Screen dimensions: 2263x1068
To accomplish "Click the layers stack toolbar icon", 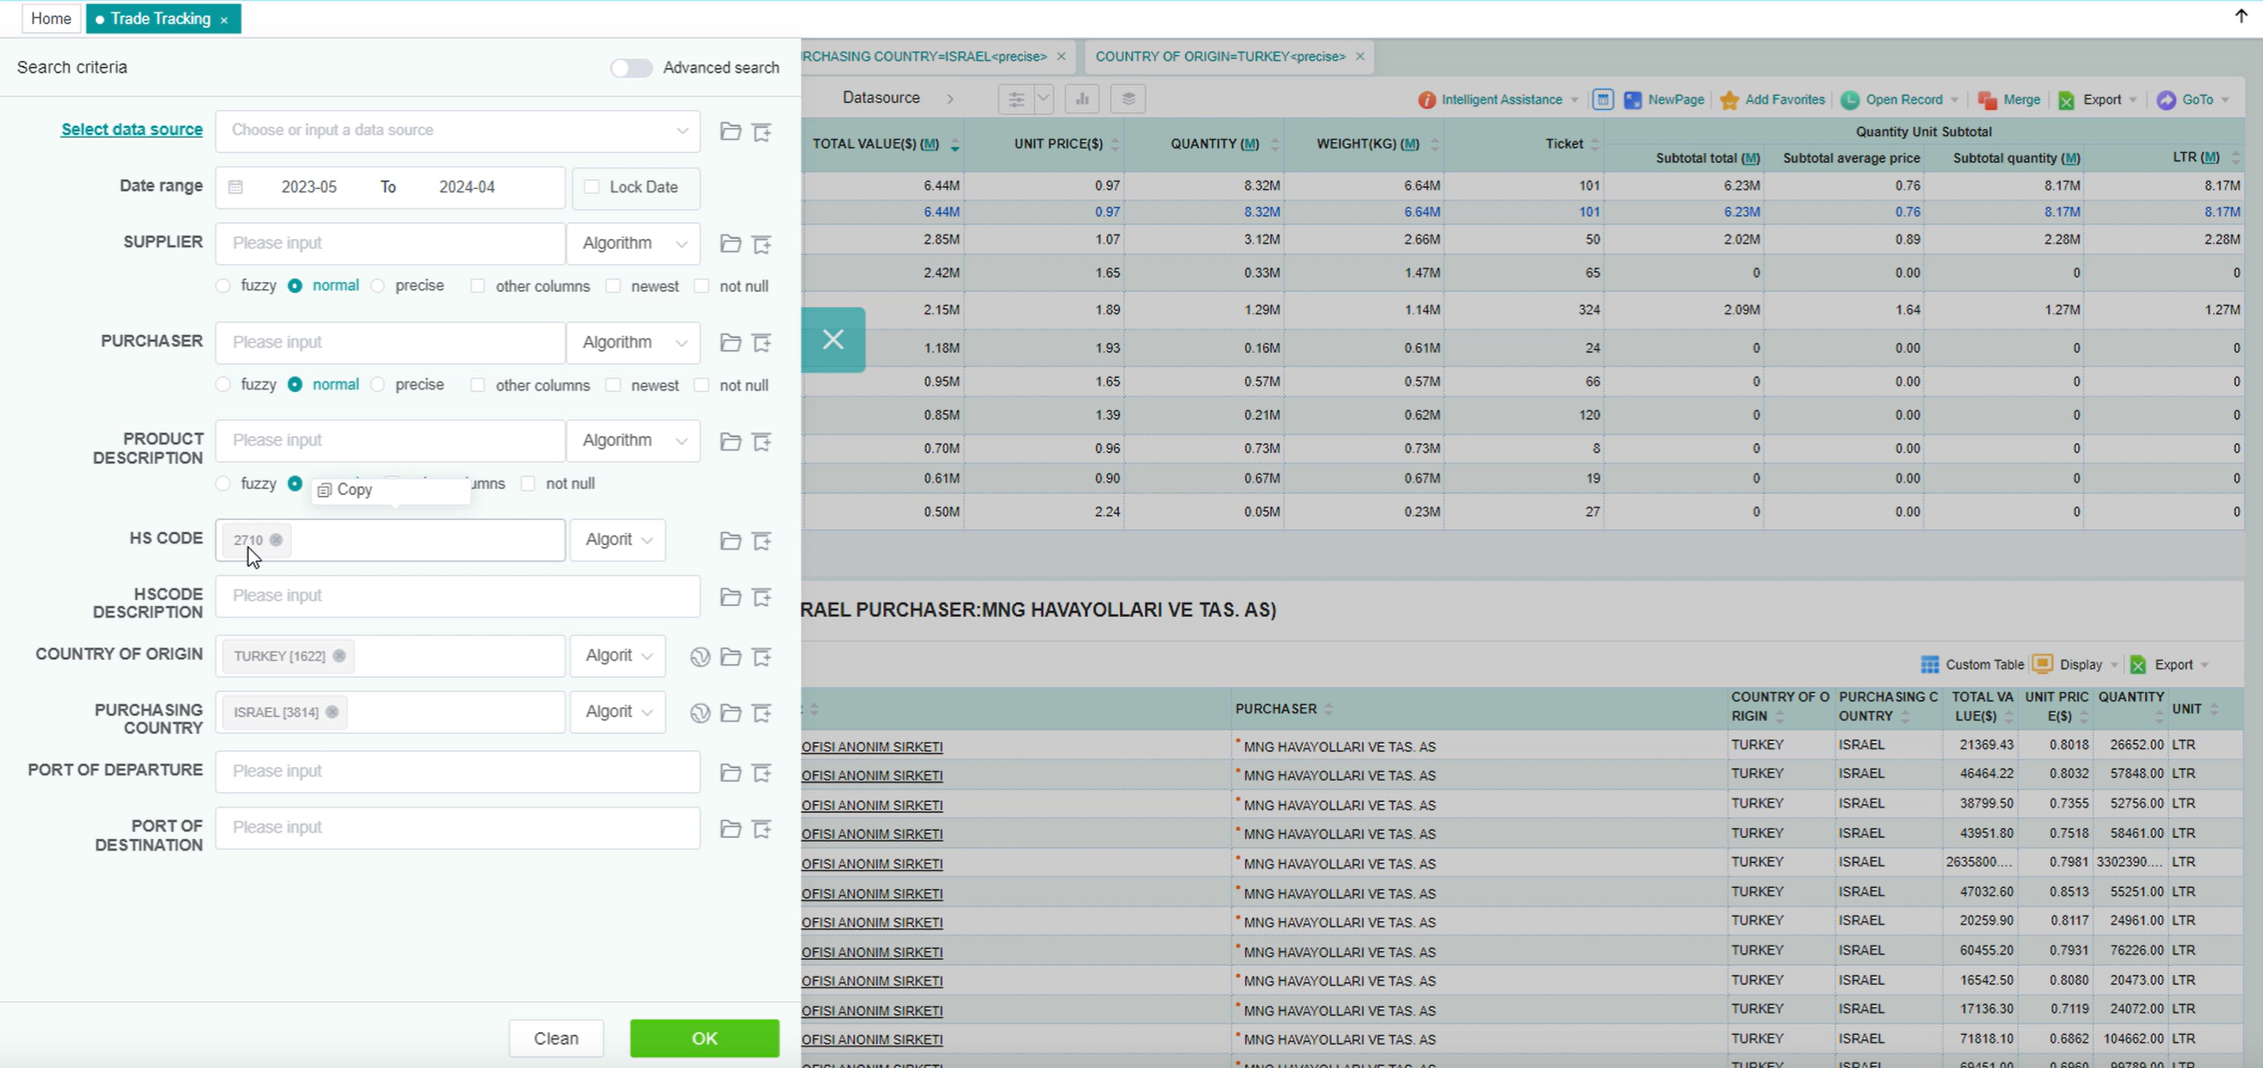I will click(x=1128, y=98).
